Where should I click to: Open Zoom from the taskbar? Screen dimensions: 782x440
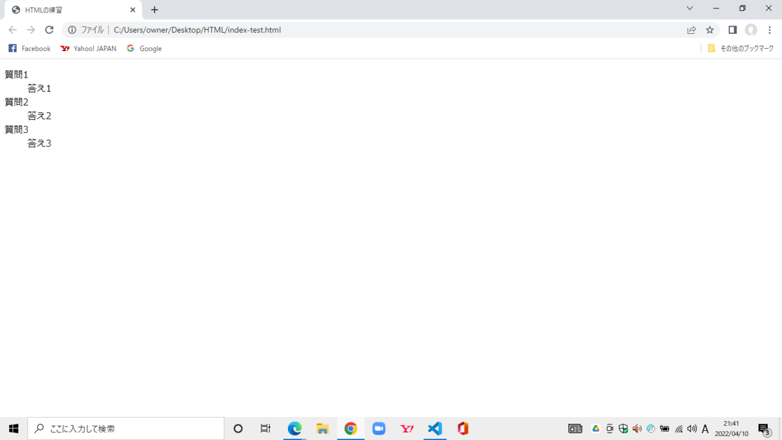click(379, 428)
